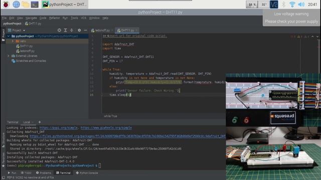Click the Low voltage warning notification
321x180 pixels.
[291, 18]
